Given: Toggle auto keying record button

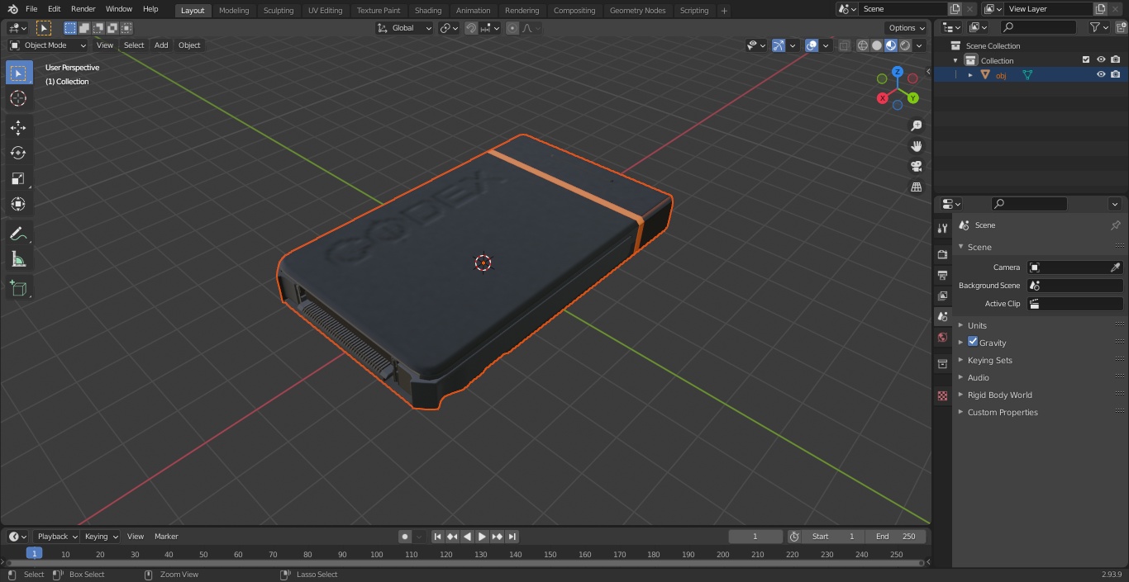Looking at the screenshot, I should pyautogui.click(x=405, y=537).
